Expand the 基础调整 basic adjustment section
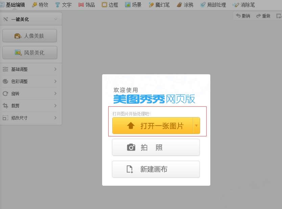282x209 pixels. 30,69
